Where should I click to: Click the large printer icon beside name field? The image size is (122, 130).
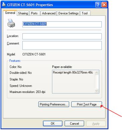click(x=11, y=23)
